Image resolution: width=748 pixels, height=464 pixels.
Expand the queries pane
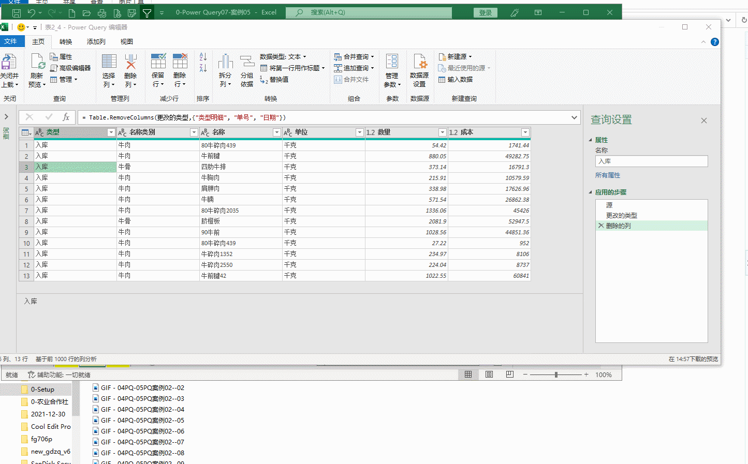pyautogui.click(x=7, y=117)
